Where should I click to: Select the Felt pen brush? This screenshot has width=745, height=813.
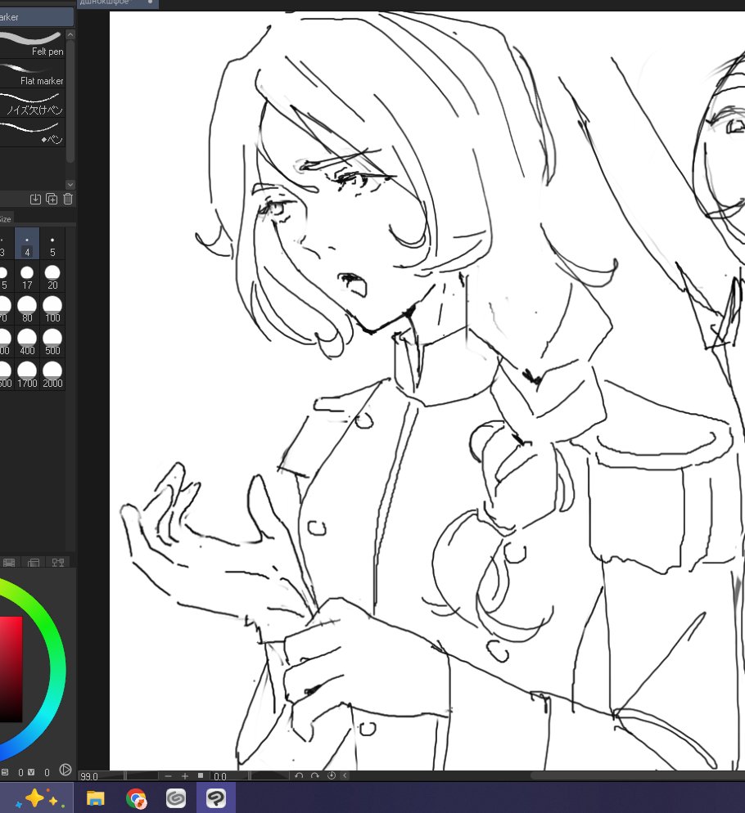point(32,43)
